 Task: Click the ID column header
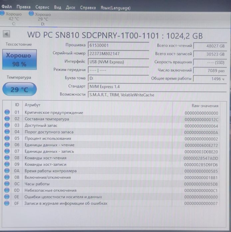click(x=17, y=105)
